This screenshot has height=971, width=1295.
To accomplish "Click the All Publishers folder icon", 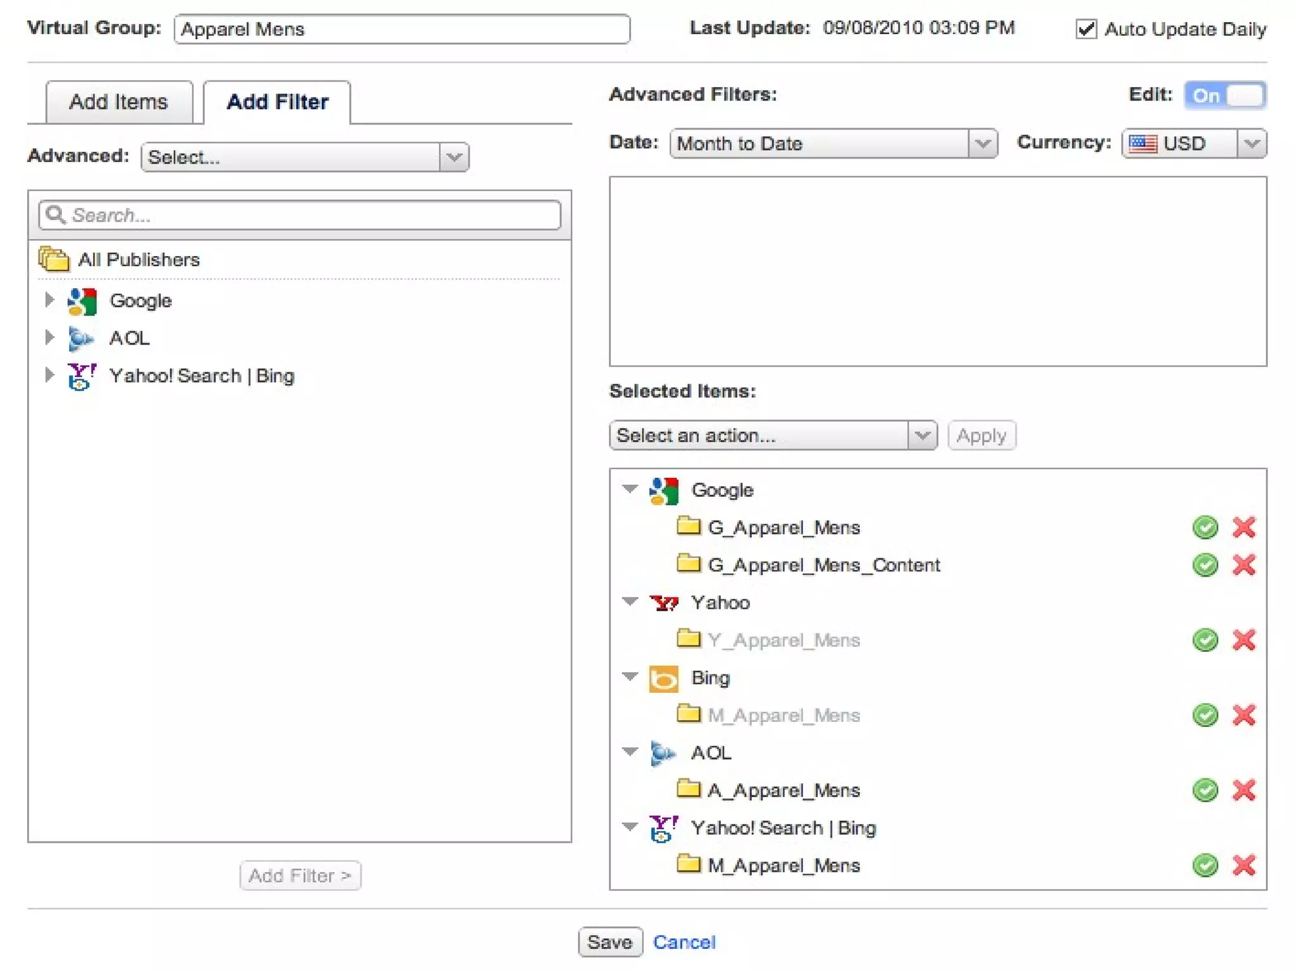I will [x=54, y=259].
